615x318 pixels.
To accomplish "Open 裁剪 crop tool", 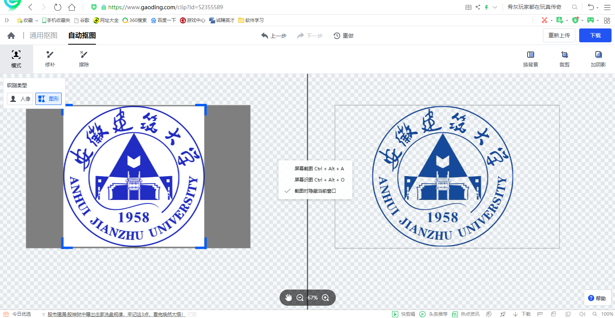I will click(565, 59).
